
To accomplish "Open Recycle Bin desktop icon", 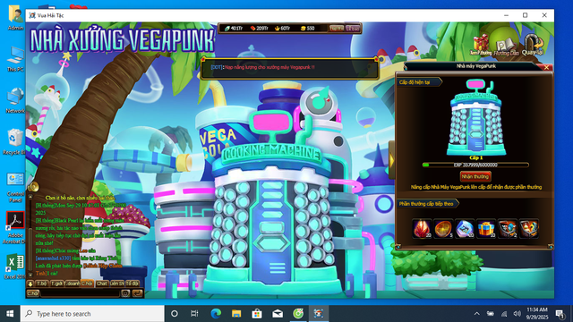I will 15,141.
